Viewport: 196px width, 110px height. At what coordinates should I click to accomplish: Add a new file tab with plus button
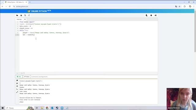click(25, 19)
